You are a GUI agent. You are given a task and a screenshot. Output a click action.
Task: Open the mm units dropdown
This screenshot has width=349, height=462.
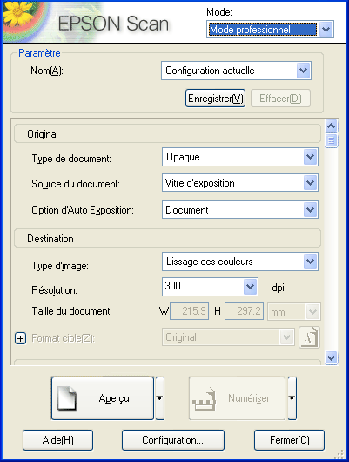tap(294, 311)
